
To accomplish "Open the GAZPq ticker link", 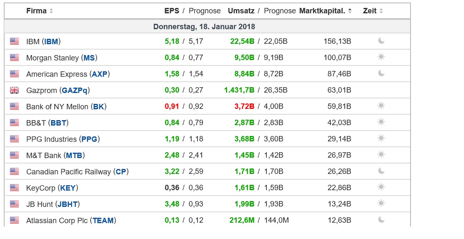I will tap(76, 90).
